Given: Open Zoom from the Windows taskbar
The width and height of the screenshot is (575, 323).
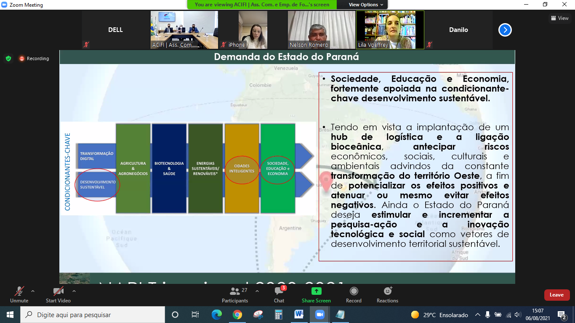Looking at the screenshot, I should [x=319, y=315].
